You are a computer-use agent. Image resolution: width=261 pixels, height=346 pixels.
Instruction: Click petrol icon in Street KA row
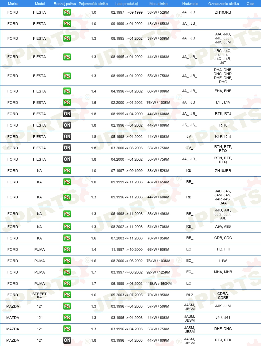coord(67,295)
